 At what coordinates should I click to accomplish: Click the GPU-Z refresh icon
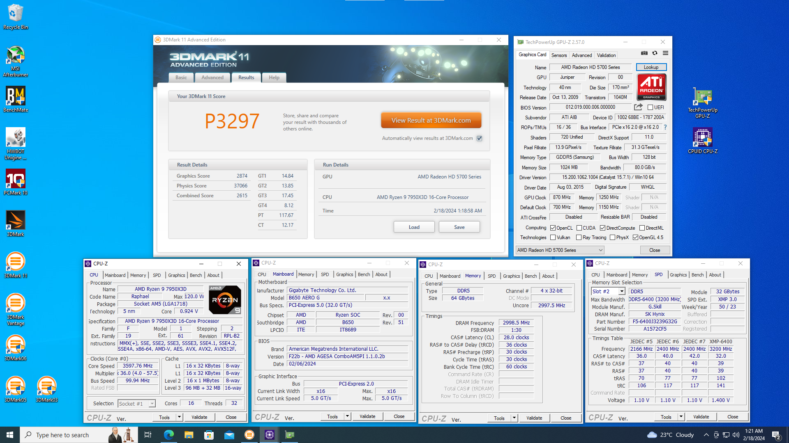pos(655,53)
